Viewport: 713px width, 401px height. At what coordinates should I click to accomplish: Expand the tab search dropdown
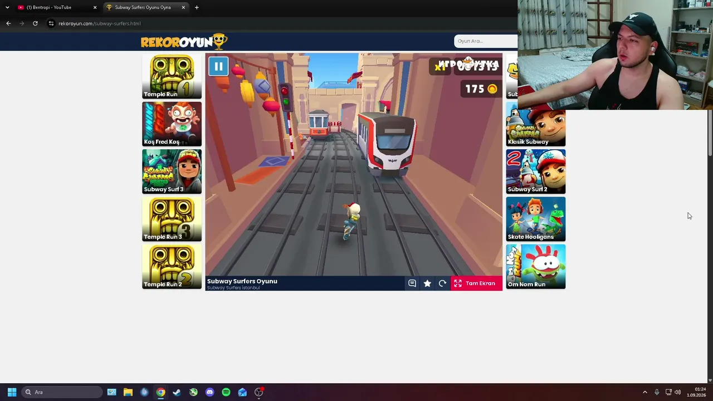click(7, 7)
